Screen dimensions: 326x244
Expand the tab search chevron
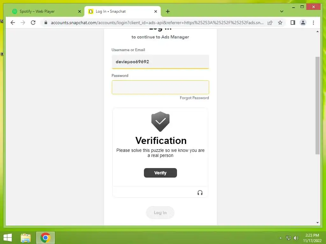click(281, 11)
